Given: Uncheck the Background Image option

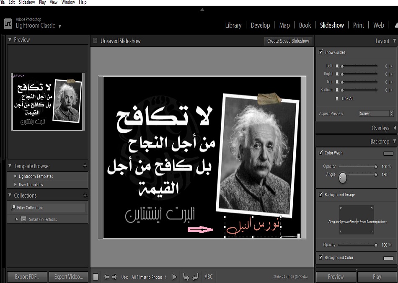Looking at the screenshot, I should (321, 195).
